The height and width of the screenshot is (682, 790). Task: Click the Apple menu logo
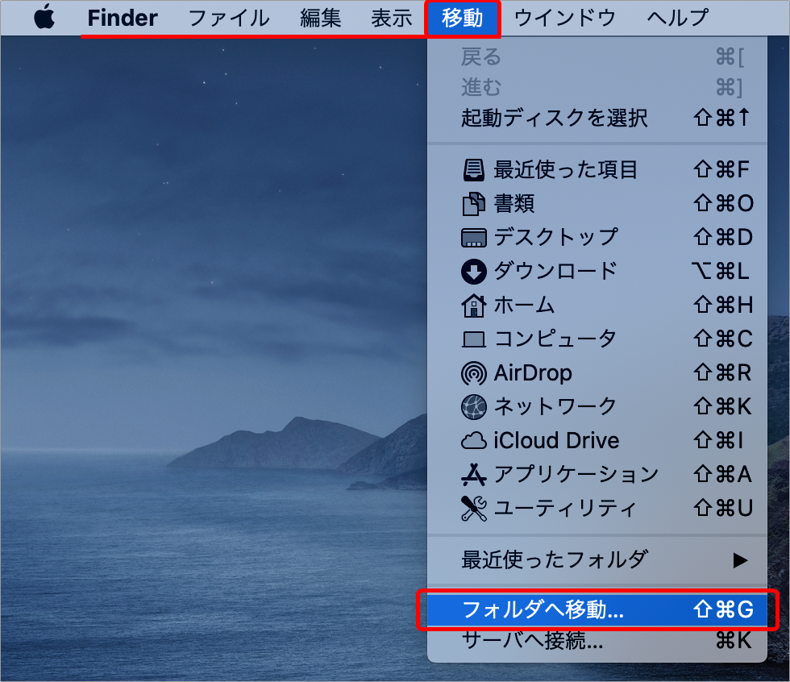[43, 16]
